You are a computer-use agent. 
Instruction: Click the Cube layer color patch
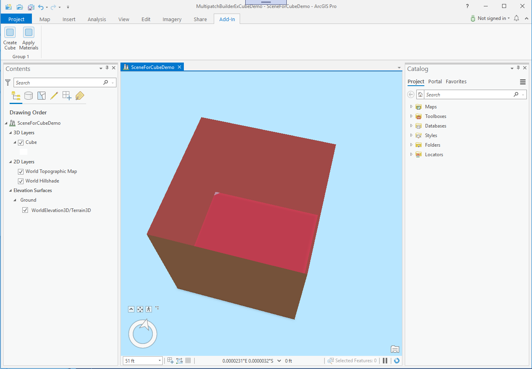pos(23,151)
